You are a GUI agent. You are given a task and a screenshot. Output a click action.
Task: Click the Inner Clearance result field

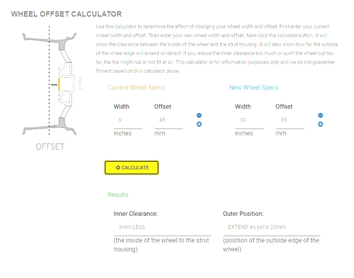pos(162,227)
